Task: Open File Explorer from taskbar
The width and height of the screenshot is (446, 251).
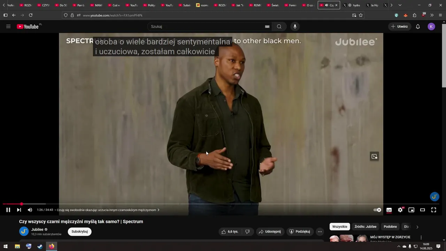Action: coord(17,246)
